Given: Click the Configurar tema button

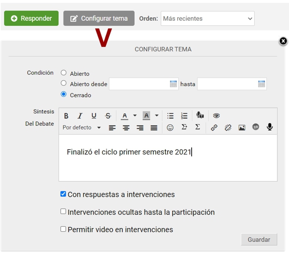Looking at the screenshot, I should coord(99,18).
